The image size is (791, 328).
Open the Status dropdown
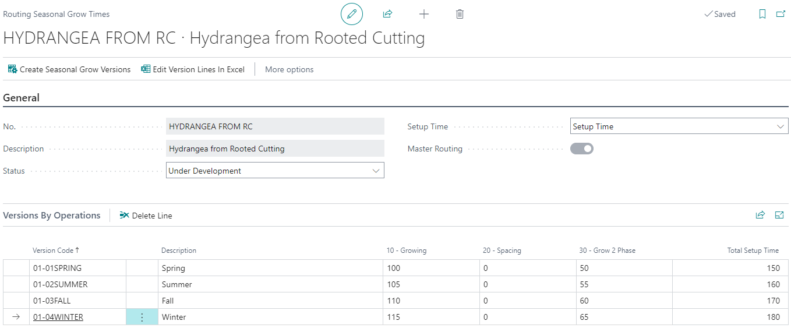[275, 171]
